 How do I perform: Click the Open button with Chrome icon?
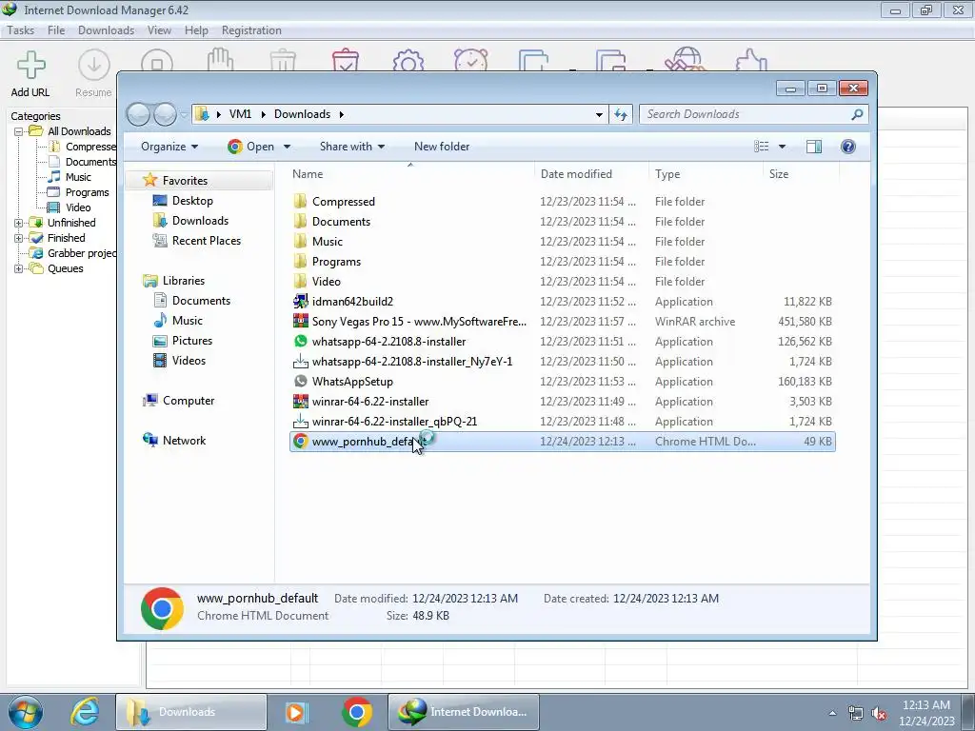pyautogui.click(x=251, y=147)
